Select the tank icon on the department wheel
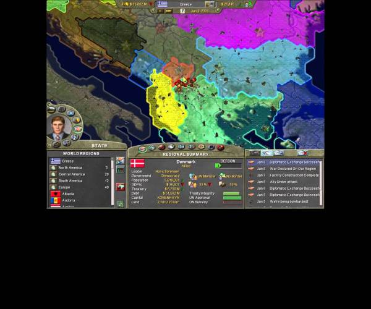This screenshot has height=309, width=371. tap(51, 110)
